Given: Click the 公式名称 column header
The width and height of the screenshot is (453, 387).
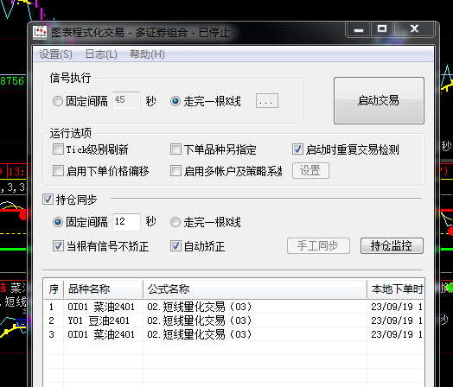Looking at the screenshot, I should click(255, 289).
